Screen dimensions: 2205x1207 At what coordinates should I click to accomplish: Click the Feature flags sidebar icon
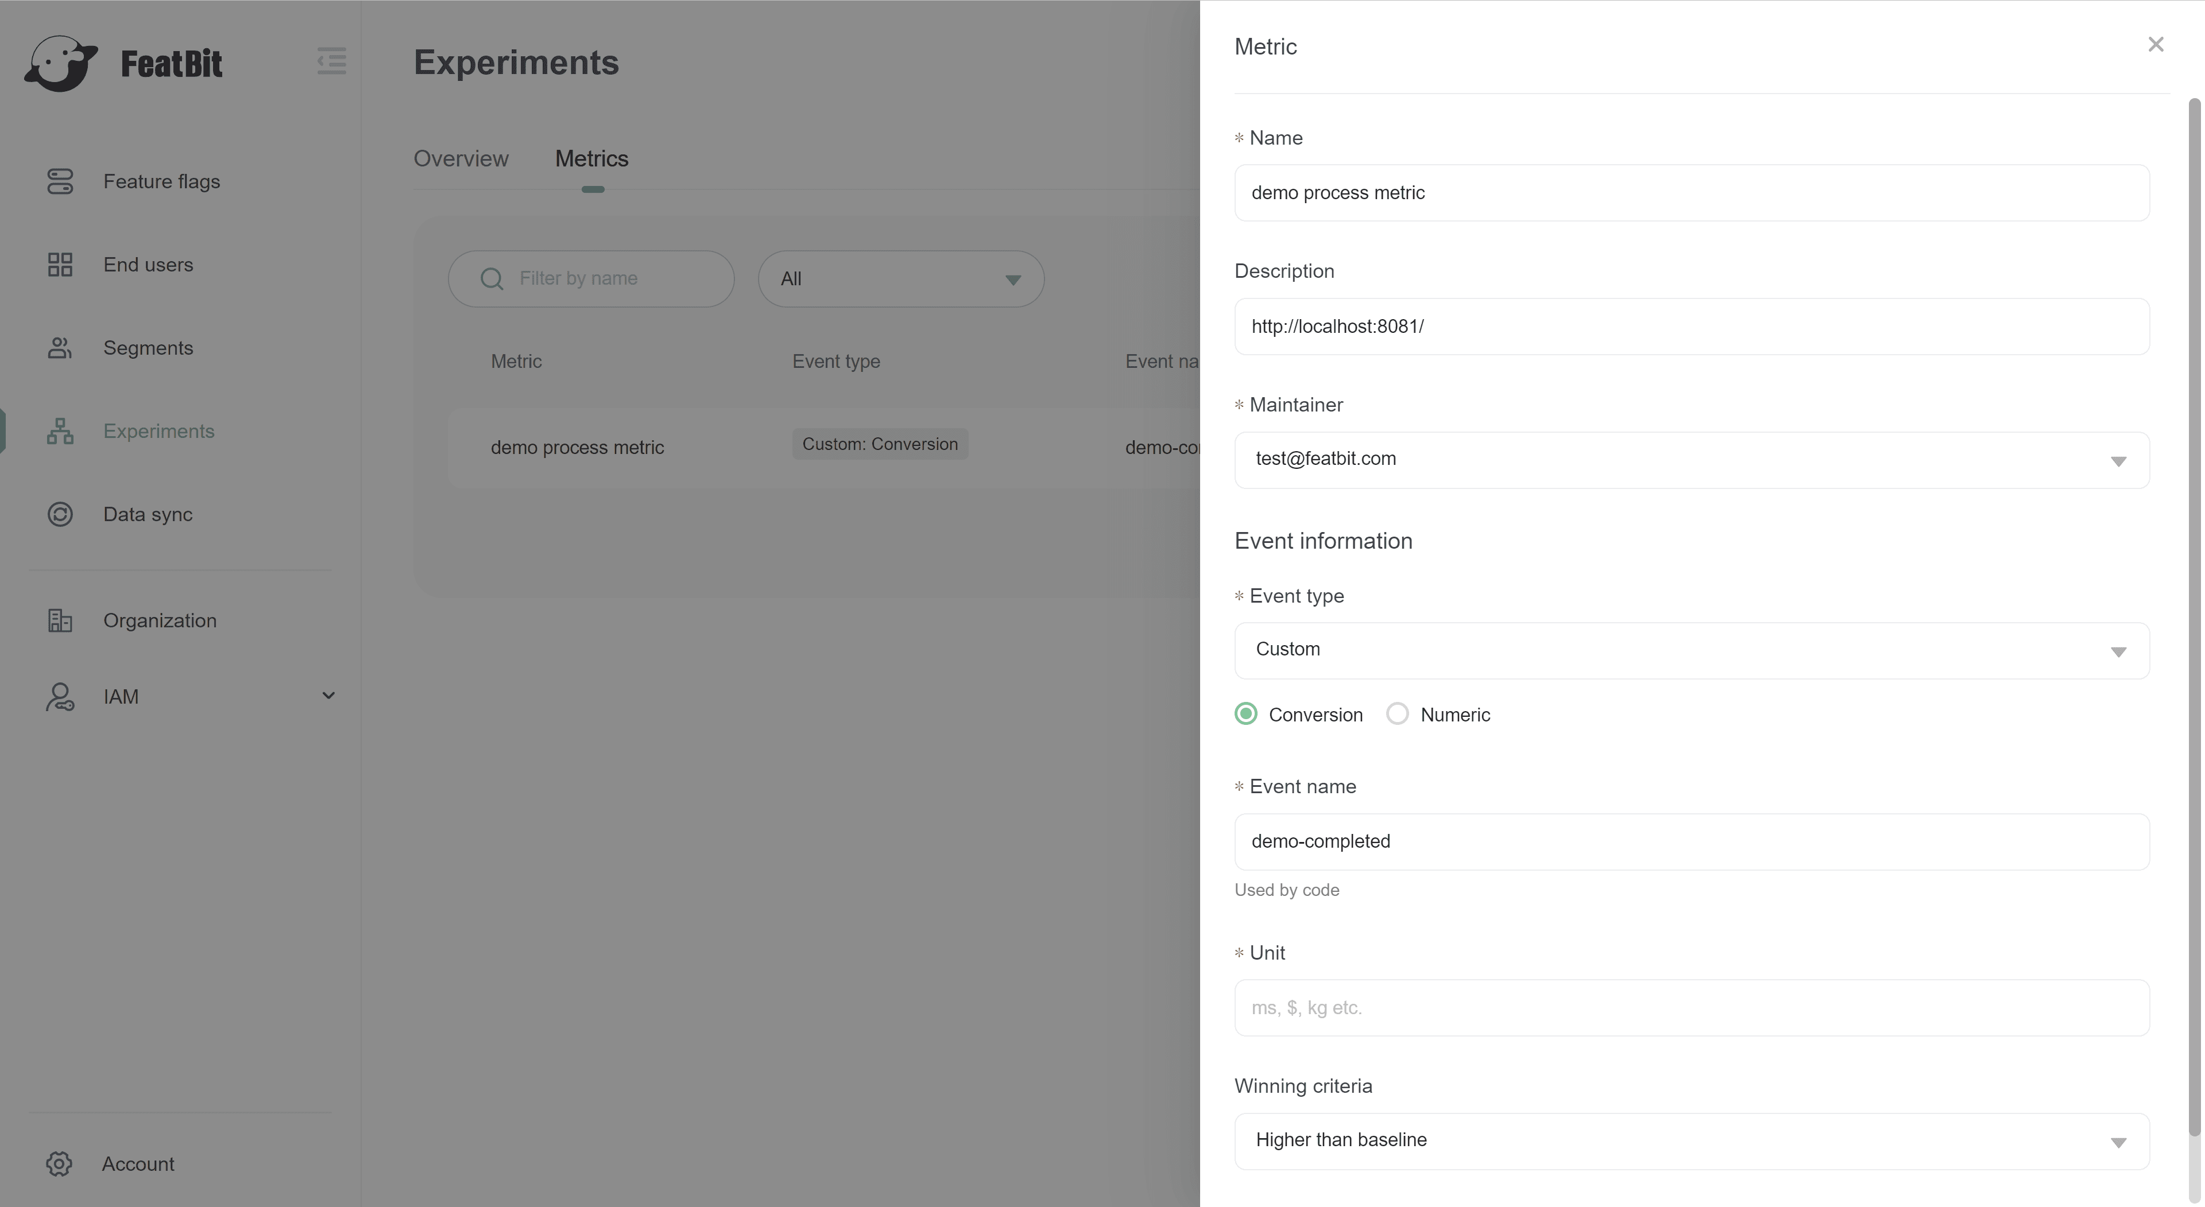click(x=60, y=181)
